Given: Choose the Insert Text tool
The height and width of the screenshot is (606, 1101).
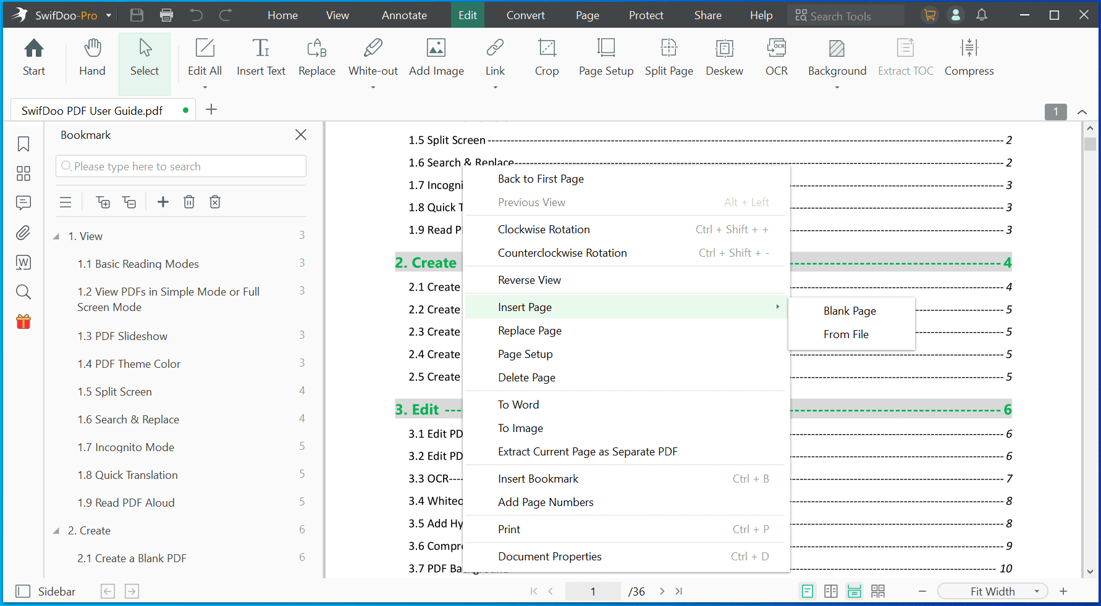Looking at the screenshot, I should tap(261, 57).
